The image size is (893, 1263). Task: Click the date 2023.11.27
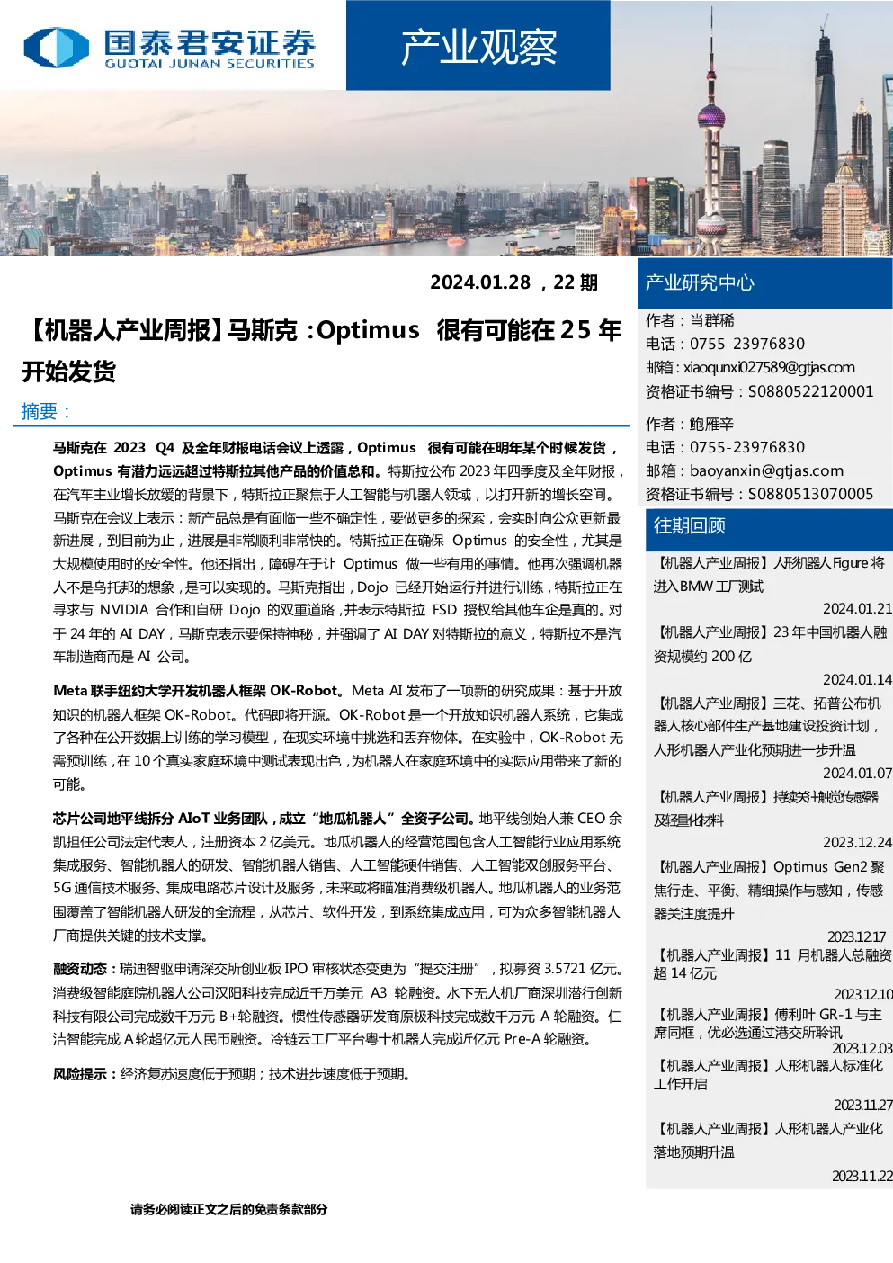(x=862, y=1106)
